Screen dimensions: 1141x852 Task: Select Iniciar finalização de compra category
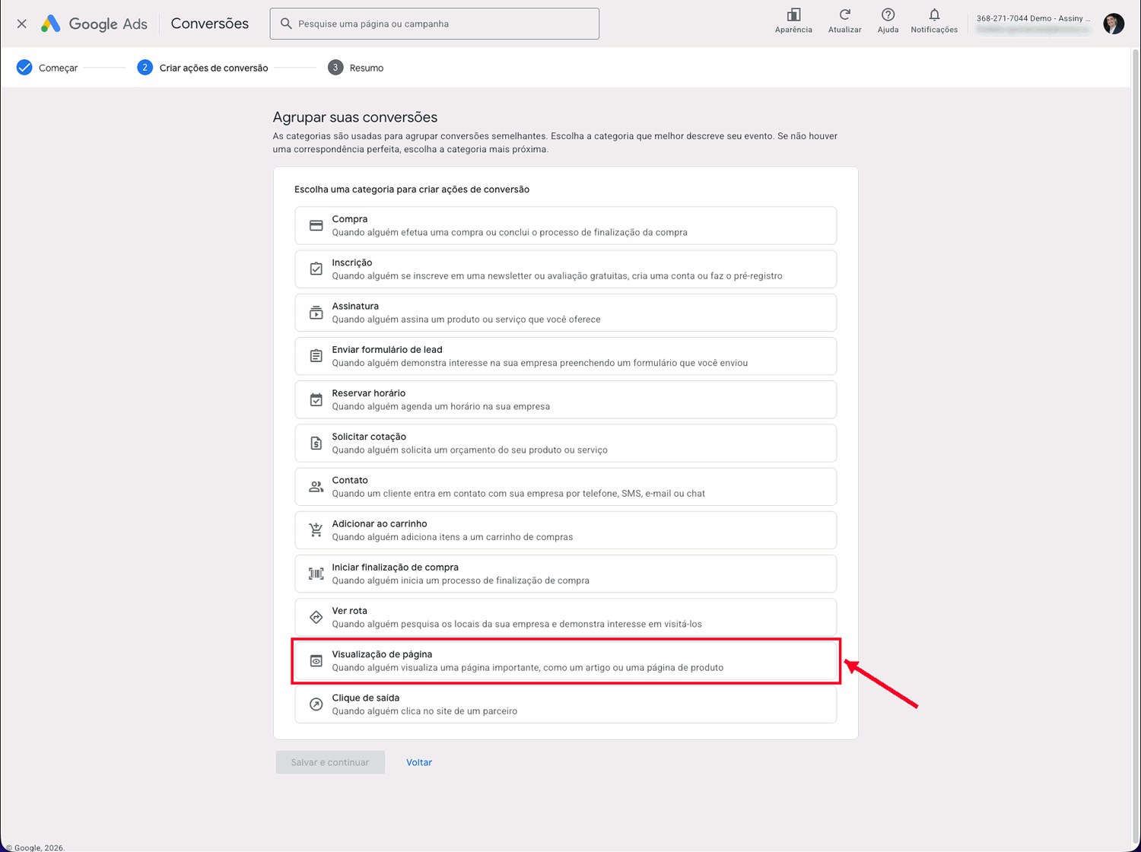coord(566,574)
